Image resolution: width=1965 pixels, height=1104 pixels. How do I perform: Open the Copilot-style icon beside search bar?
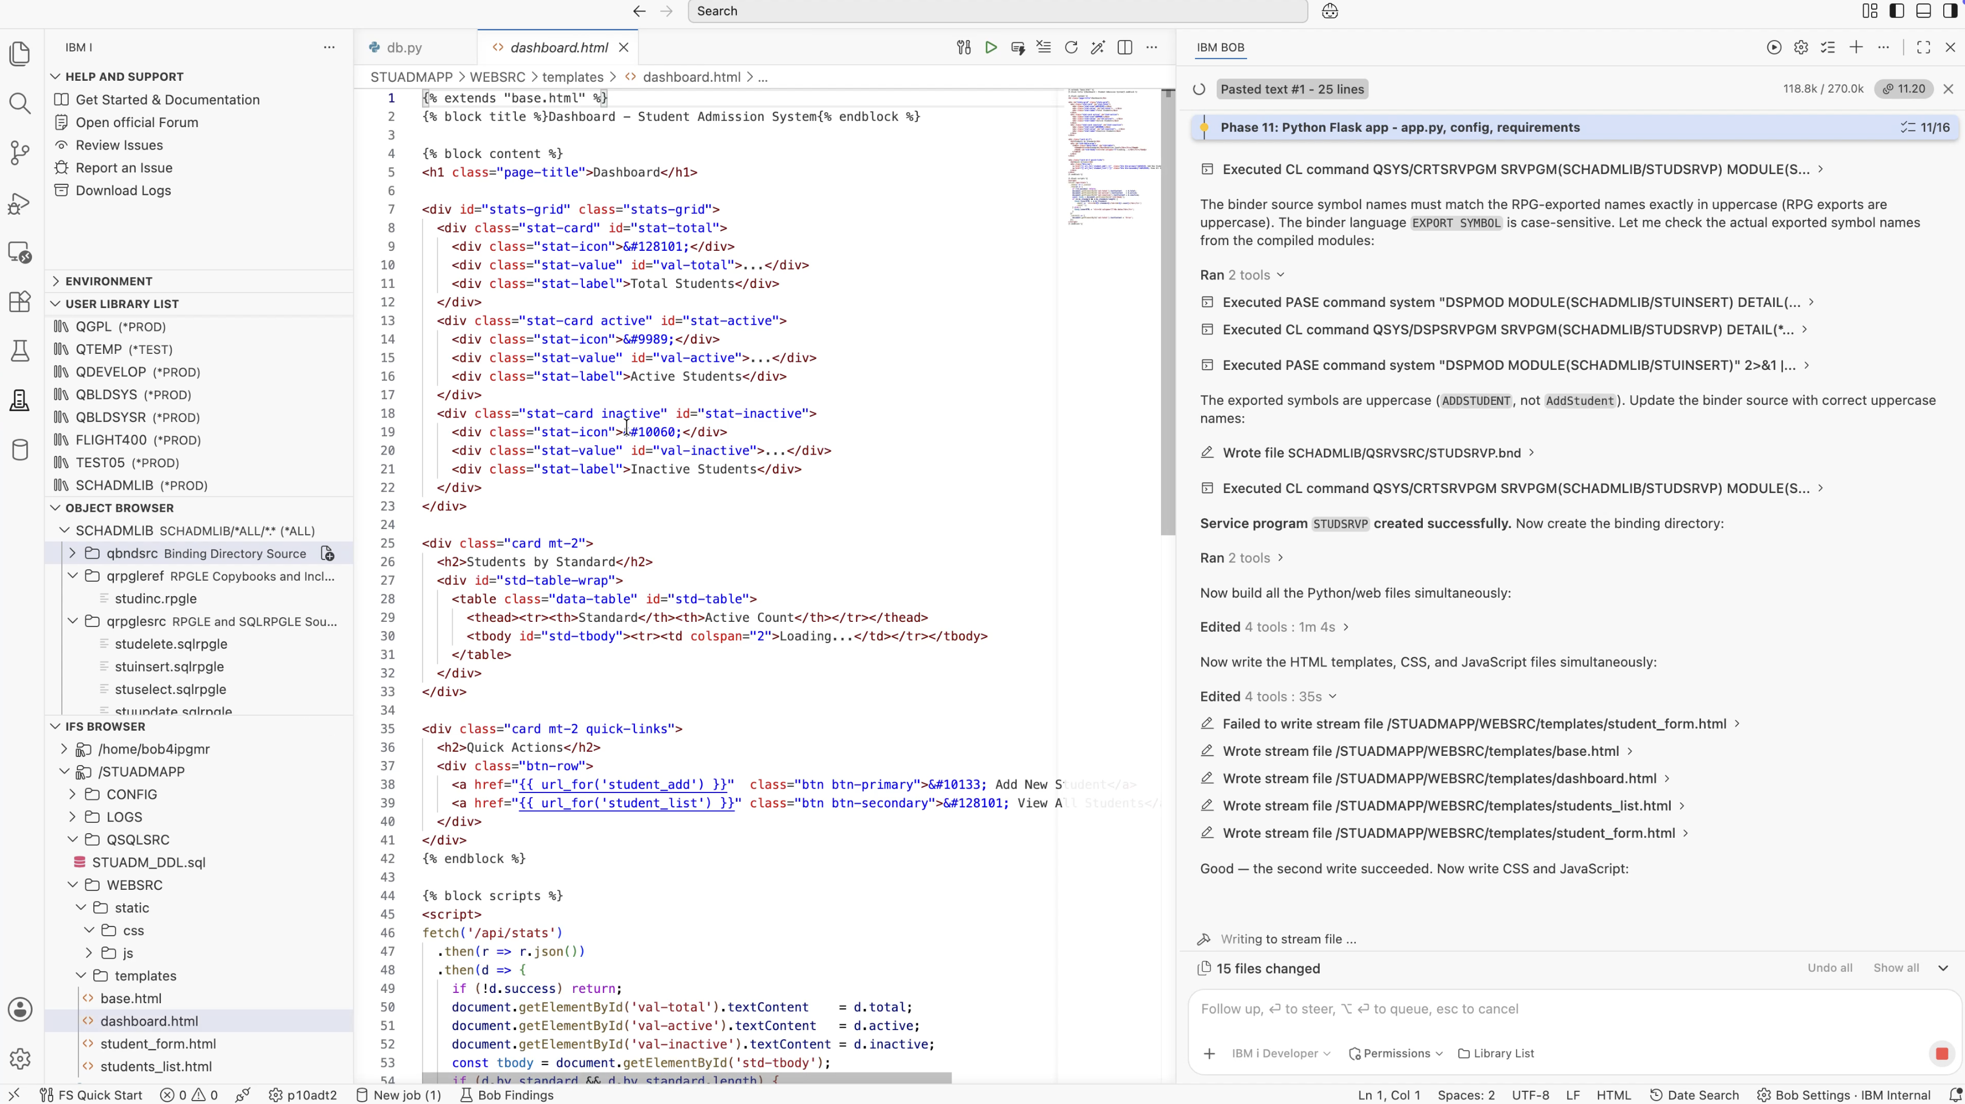point(1329,11)
